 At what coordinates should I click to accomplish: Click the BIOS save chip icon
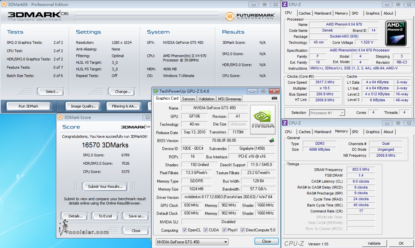coord(272,140)
